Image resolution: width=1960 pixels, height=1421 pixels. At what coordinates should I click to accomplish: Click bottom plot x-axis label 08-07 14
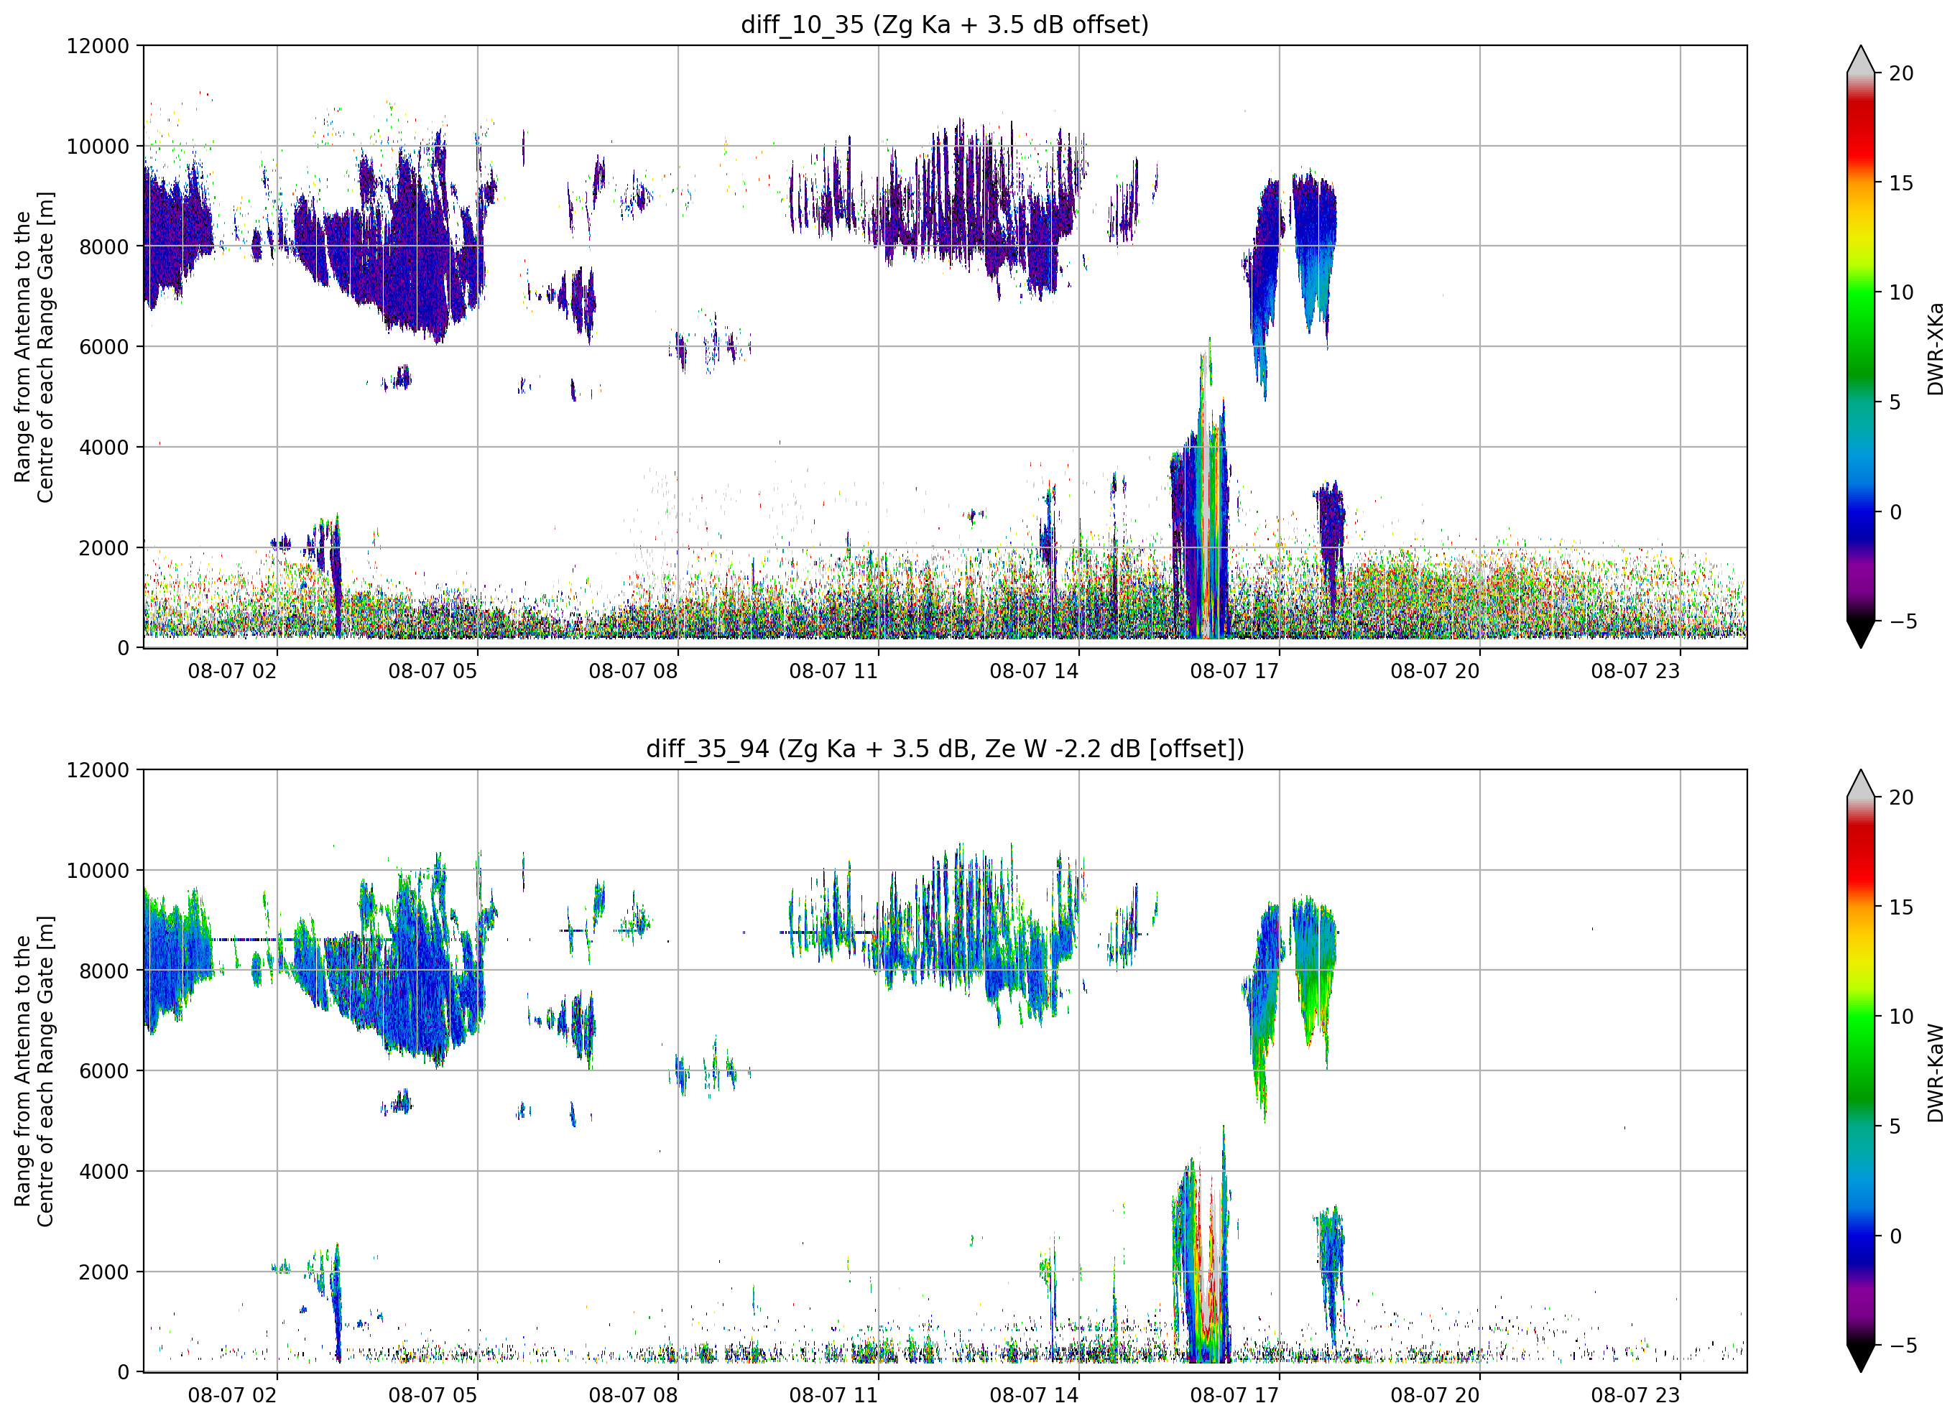[x=1035, y=1396]
